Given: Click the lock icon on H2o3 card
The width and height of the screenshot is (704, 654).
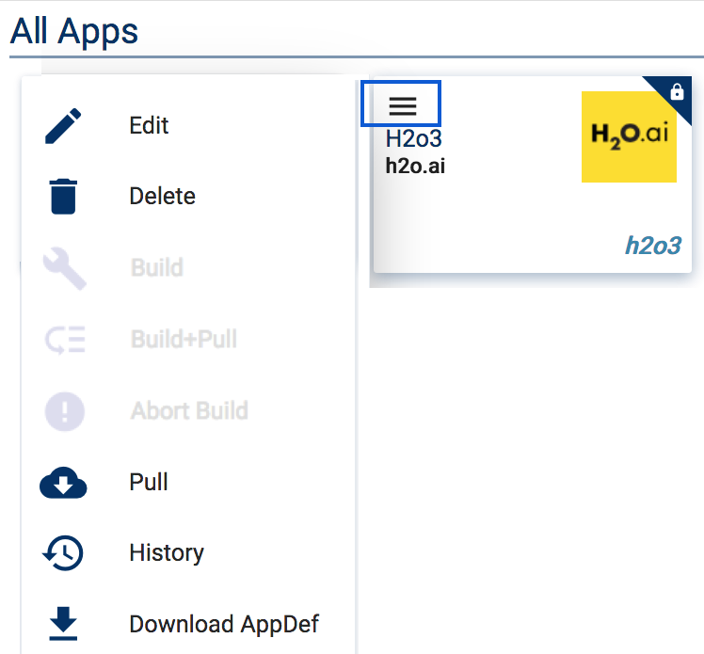Looking at the screenshot, I should (677, 91).
